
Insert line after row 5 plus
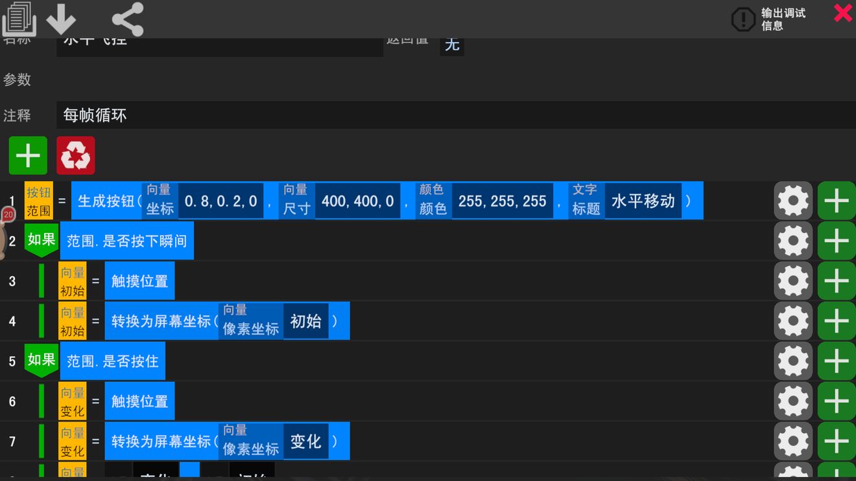pos(837,361)
